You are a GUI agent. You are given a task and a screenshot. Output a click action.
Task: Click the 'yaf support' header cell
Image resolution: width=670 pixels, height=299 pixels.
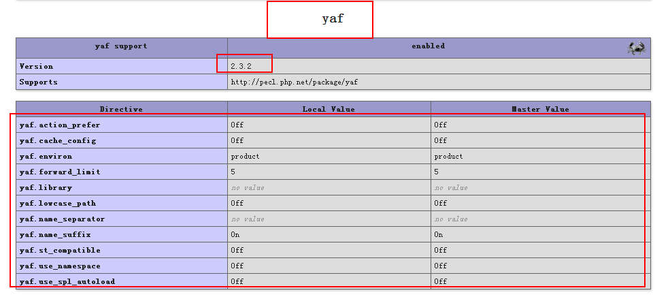point(121,46)
